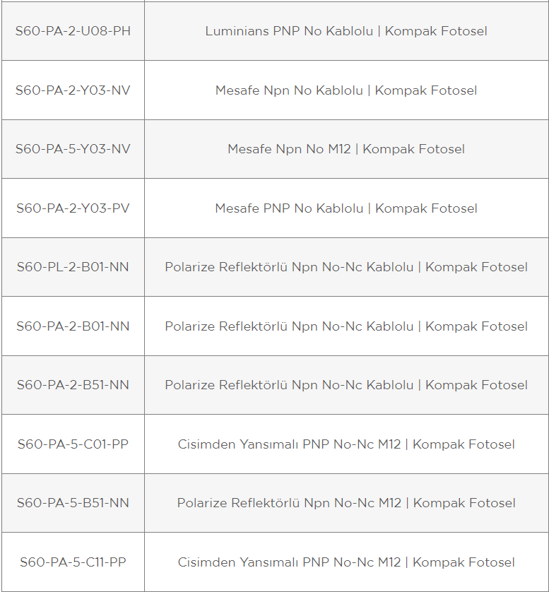
Task: Open Polarize Reflektörlü Npn No-Nc M12 description
Action: [x=346, y=503]
